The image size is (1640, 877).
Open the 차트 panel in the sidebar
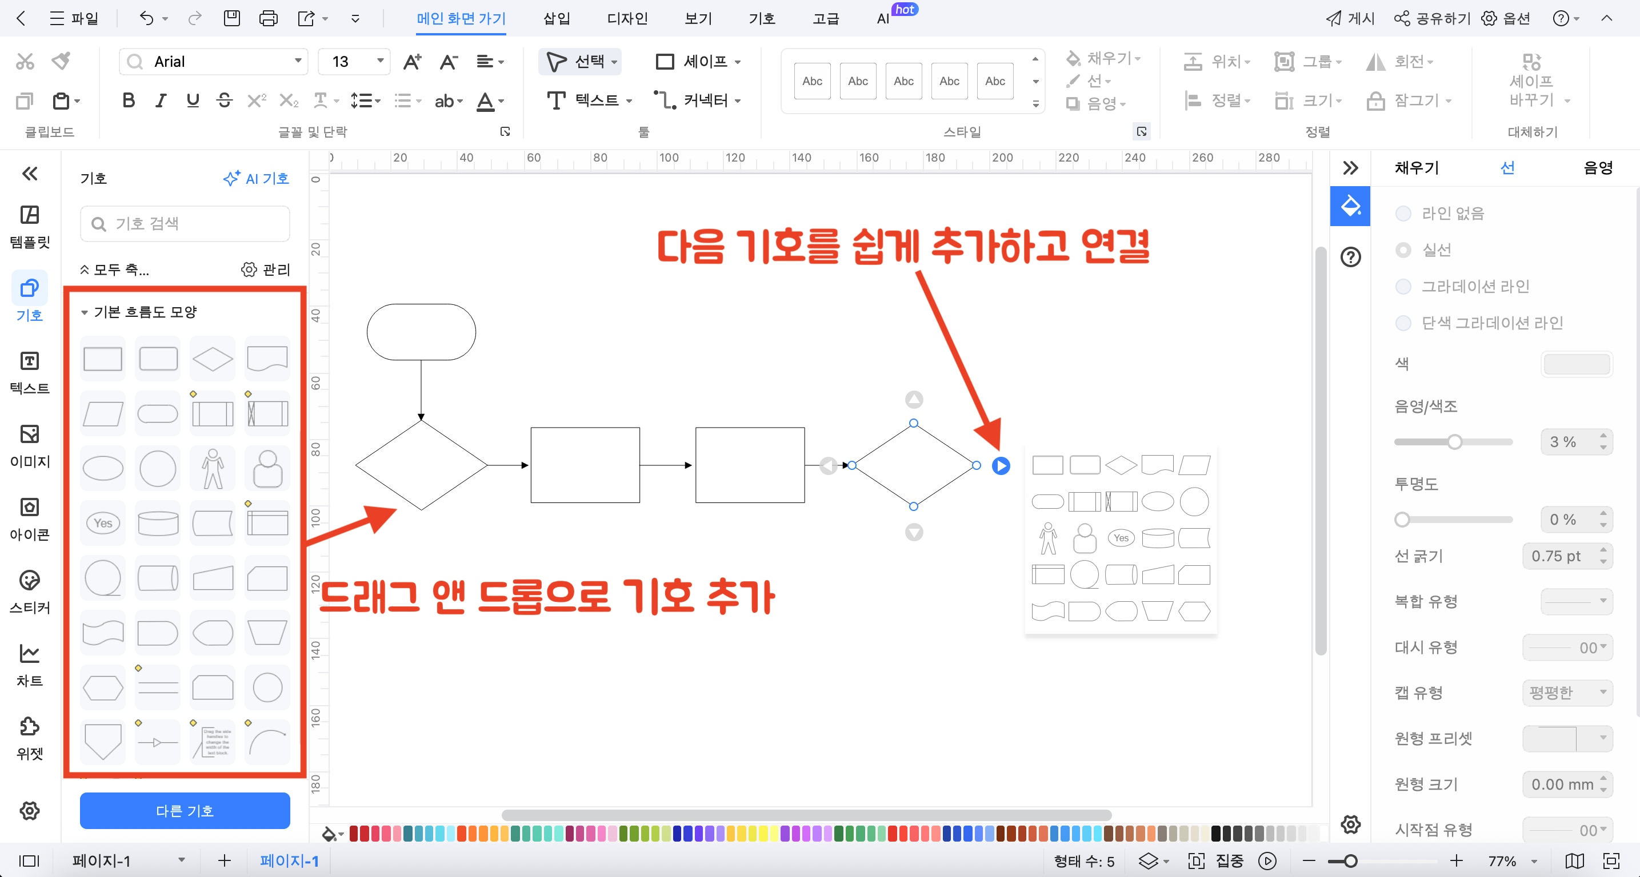tap(29, 665)
